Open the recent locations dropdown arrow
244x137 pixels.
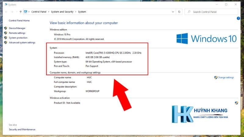coord(16,12)
